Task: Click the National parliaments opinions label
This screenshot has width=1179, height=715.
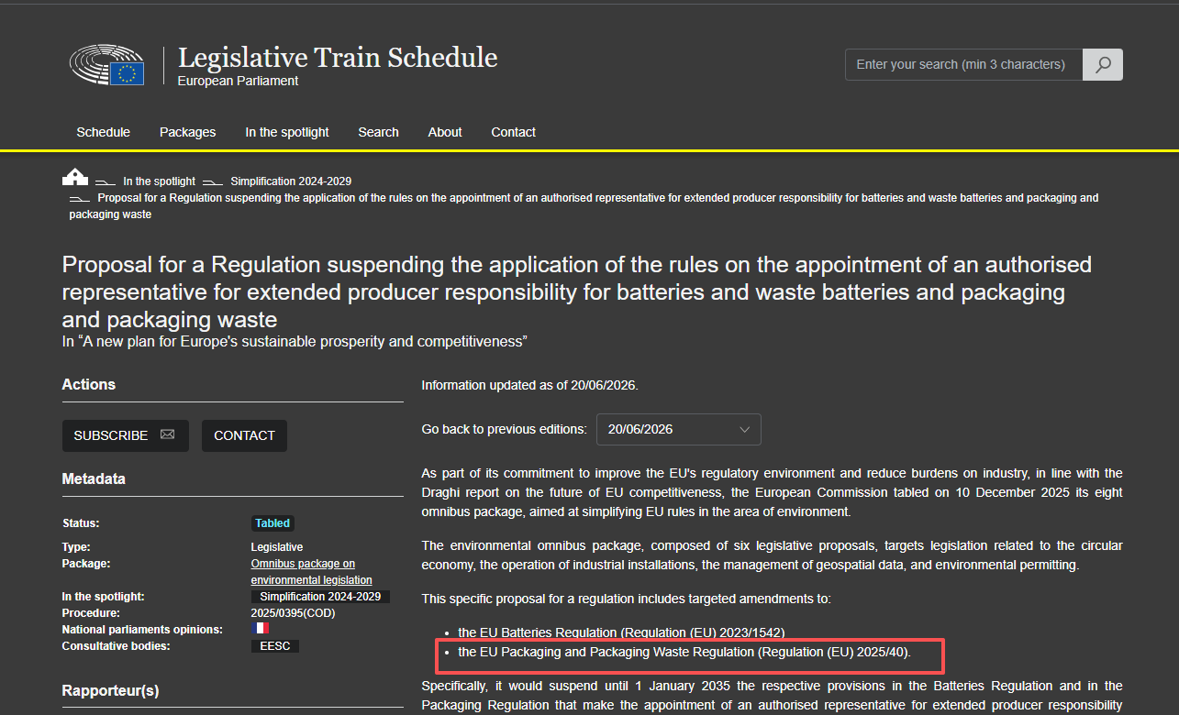Action: (x=142, y=630)
